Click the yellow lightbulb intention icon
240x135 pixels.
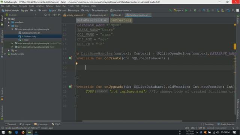pyautogui.click(x=76, y=63)
